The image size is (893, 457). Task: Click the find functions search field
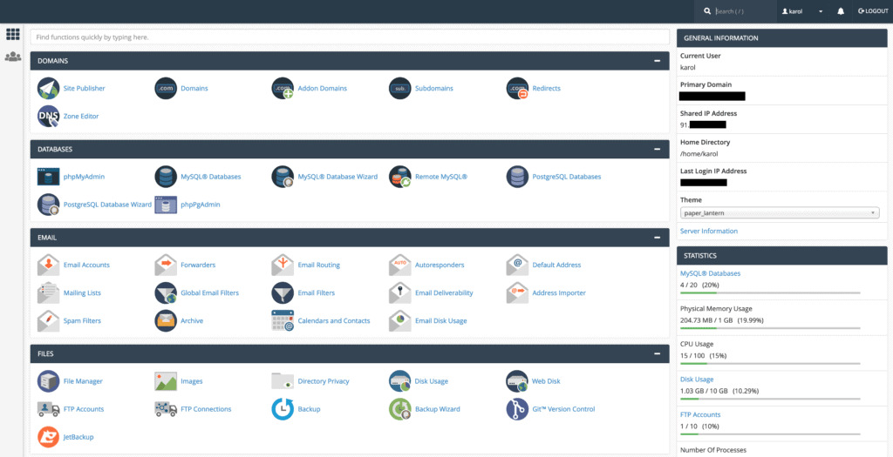(349, 37)
